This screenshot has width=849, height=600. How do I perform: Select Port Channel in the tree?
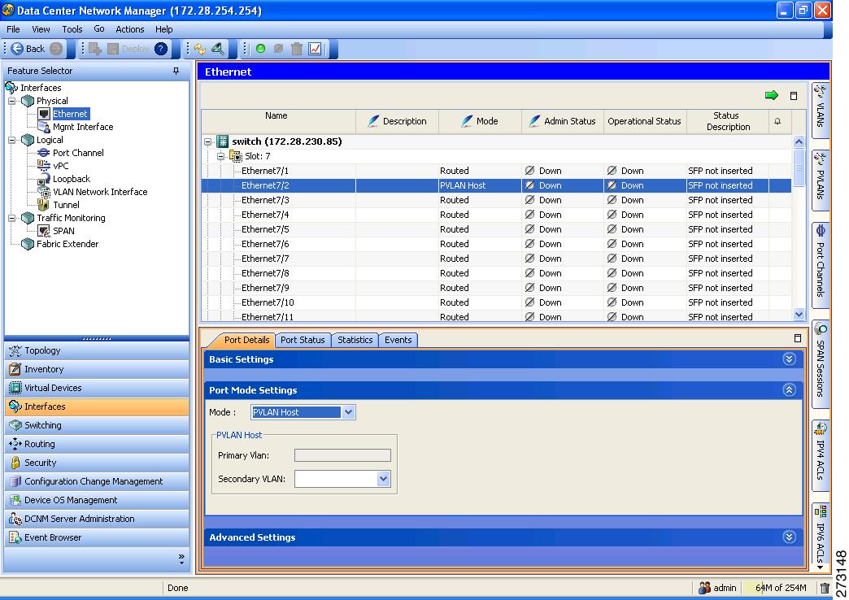(x=78, y=153)
